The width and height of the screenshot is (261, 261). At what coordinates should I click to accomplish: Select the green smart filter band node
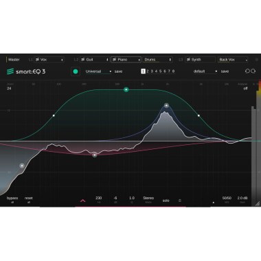126,89
